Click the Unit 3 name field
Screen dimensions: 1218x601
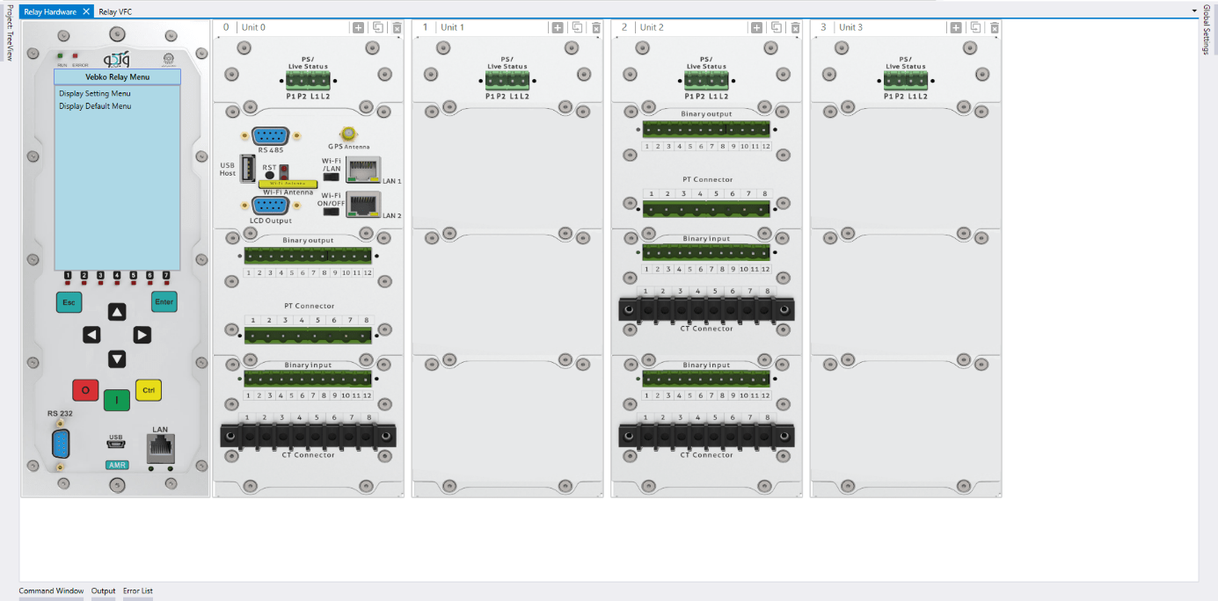(891, 27)
